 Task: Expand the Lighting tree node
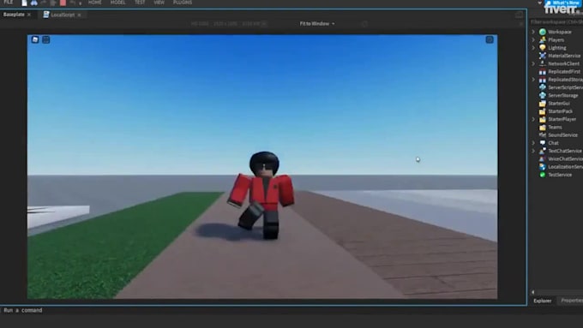[533, 48]
